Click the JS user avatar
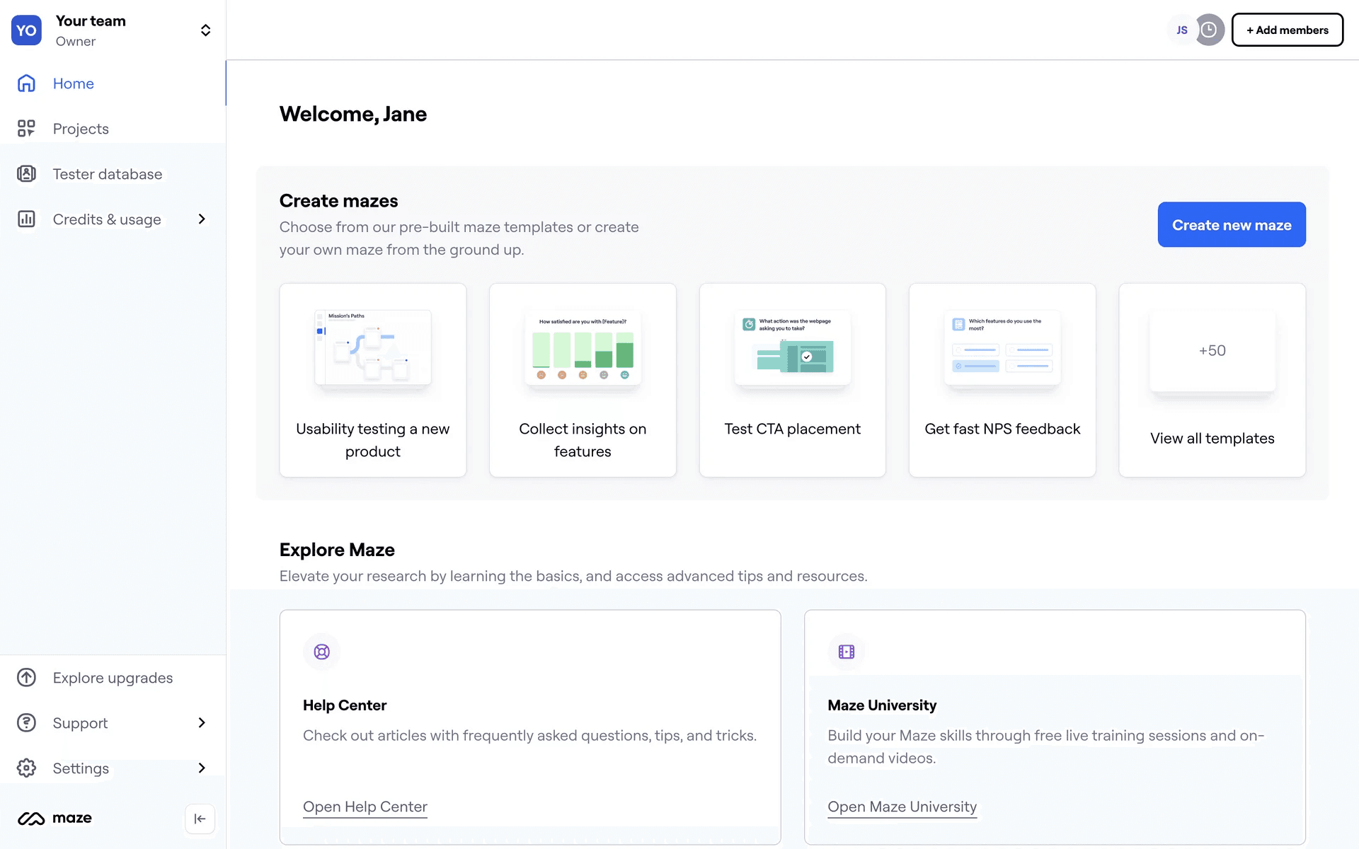 click(1181, 30)
